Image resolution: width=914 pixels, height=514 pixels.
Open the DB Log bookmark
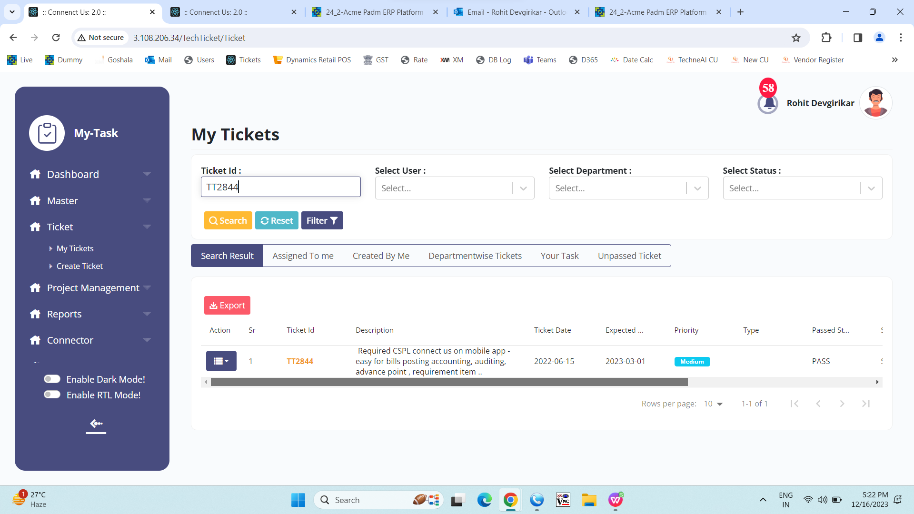click(494, 60)
